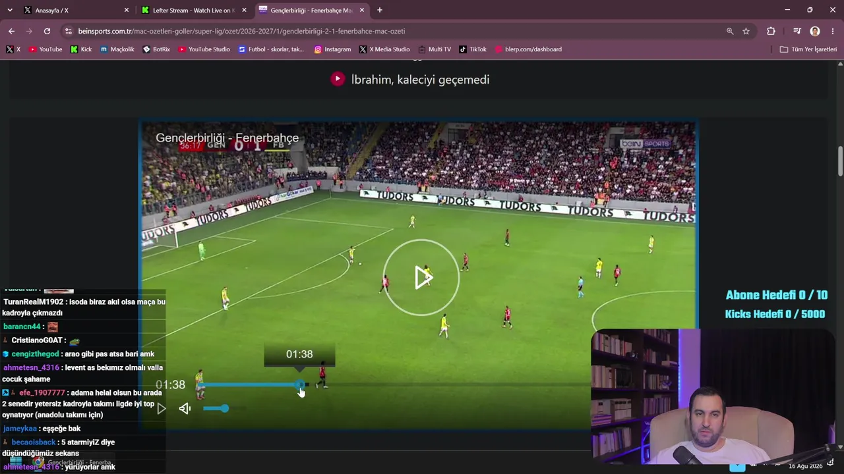This screenshot has height=474, width=844.
Task: Start video with the large center play button
Action: [x=421, y=277]
